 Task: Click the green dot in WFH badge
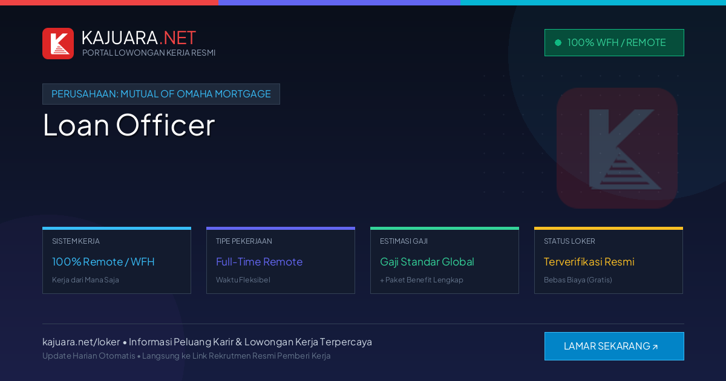point(558,42)
